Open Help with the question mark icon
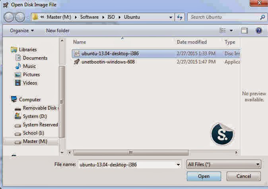Screen dimensions: 268x189 point(259,31)
